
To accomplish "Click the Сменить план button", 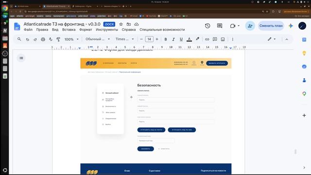I will (271, 26).
